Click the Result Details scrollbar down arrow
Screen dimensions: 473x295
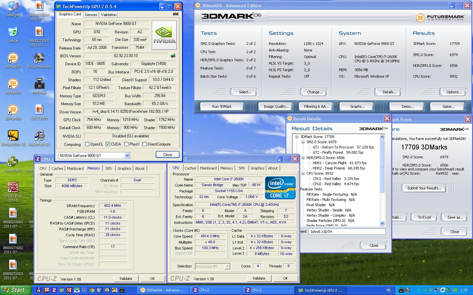[382, 223]
